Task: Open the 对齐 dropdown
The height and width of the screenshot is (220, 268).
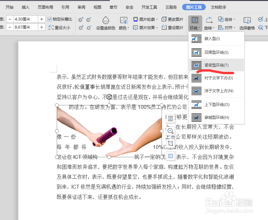Action: 227,28
